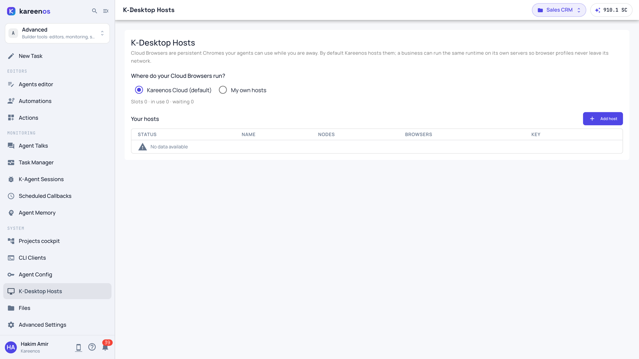The height and width of the screenshot is (359, 639).
Task: Open Agents editor menu item
Action: [x=57, y=84]
